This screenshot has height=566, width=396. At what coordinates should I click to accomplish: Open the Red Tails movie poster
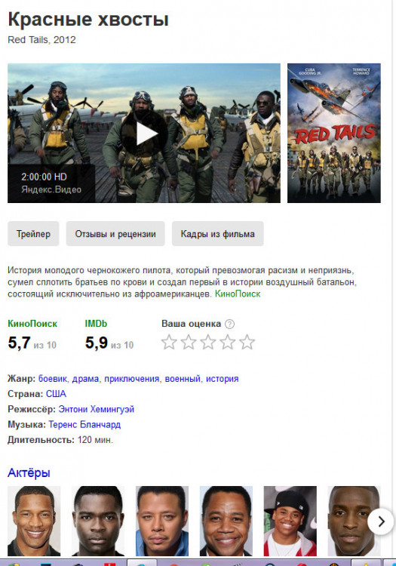(x=334, y=133)
